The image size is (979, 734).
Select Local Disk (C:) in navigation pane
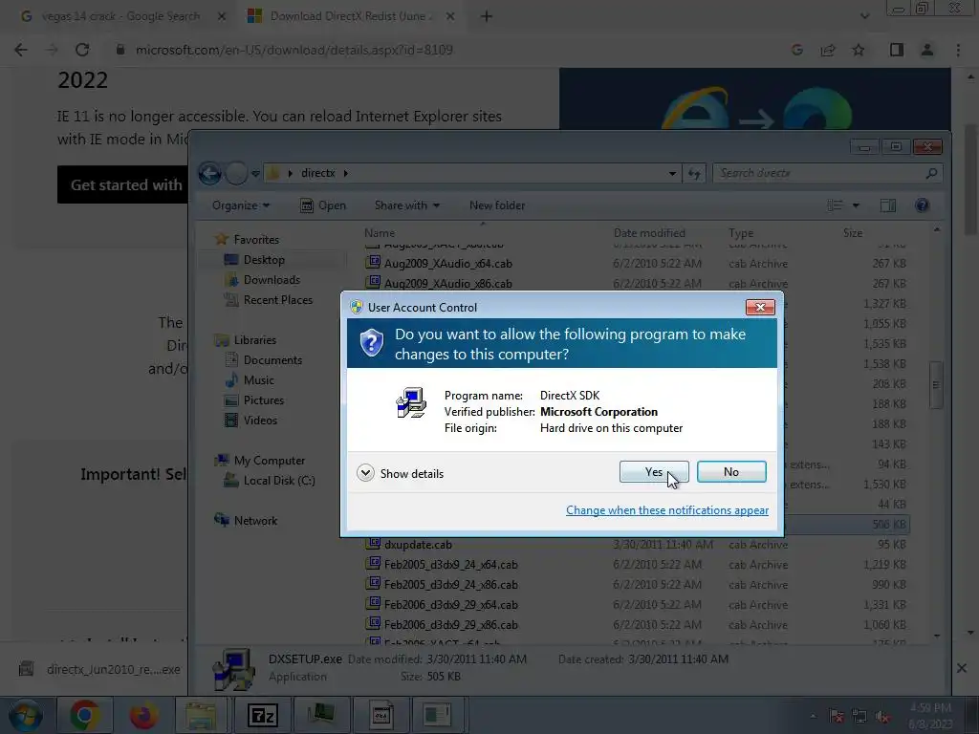(270, 481)
